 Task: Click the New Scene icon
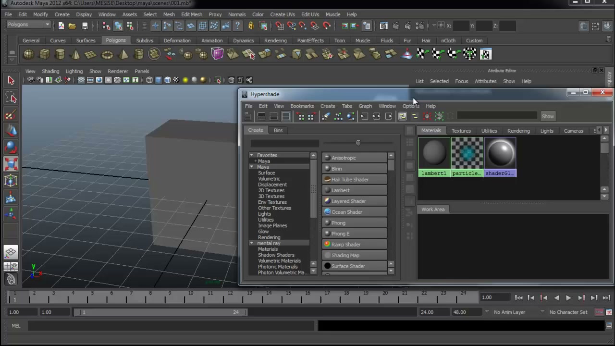[61, 26]
